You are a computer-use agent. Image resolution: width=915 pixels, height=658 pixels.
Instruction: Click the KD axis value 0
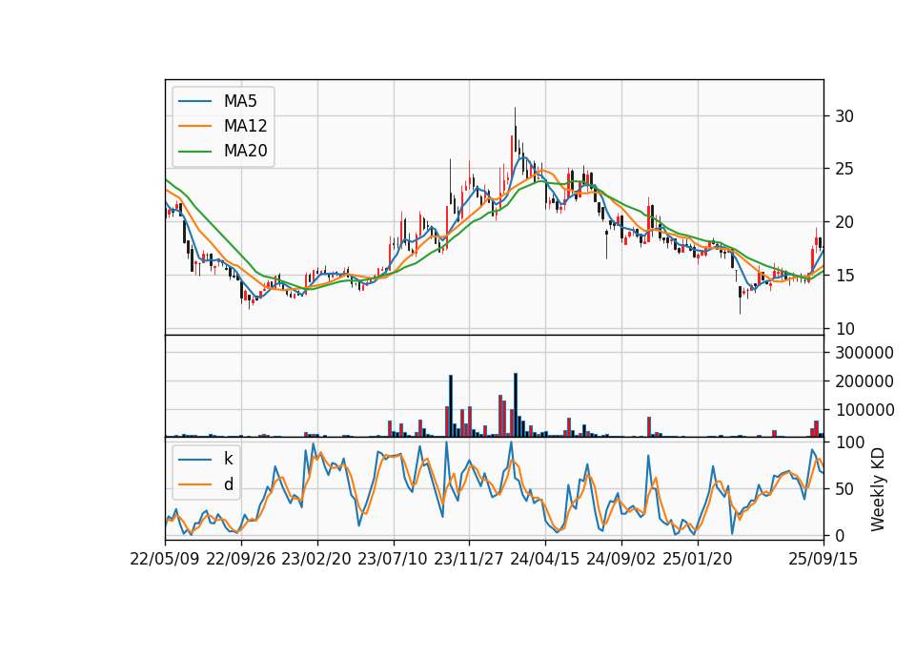pyautogui.click(x=839, y=535)
